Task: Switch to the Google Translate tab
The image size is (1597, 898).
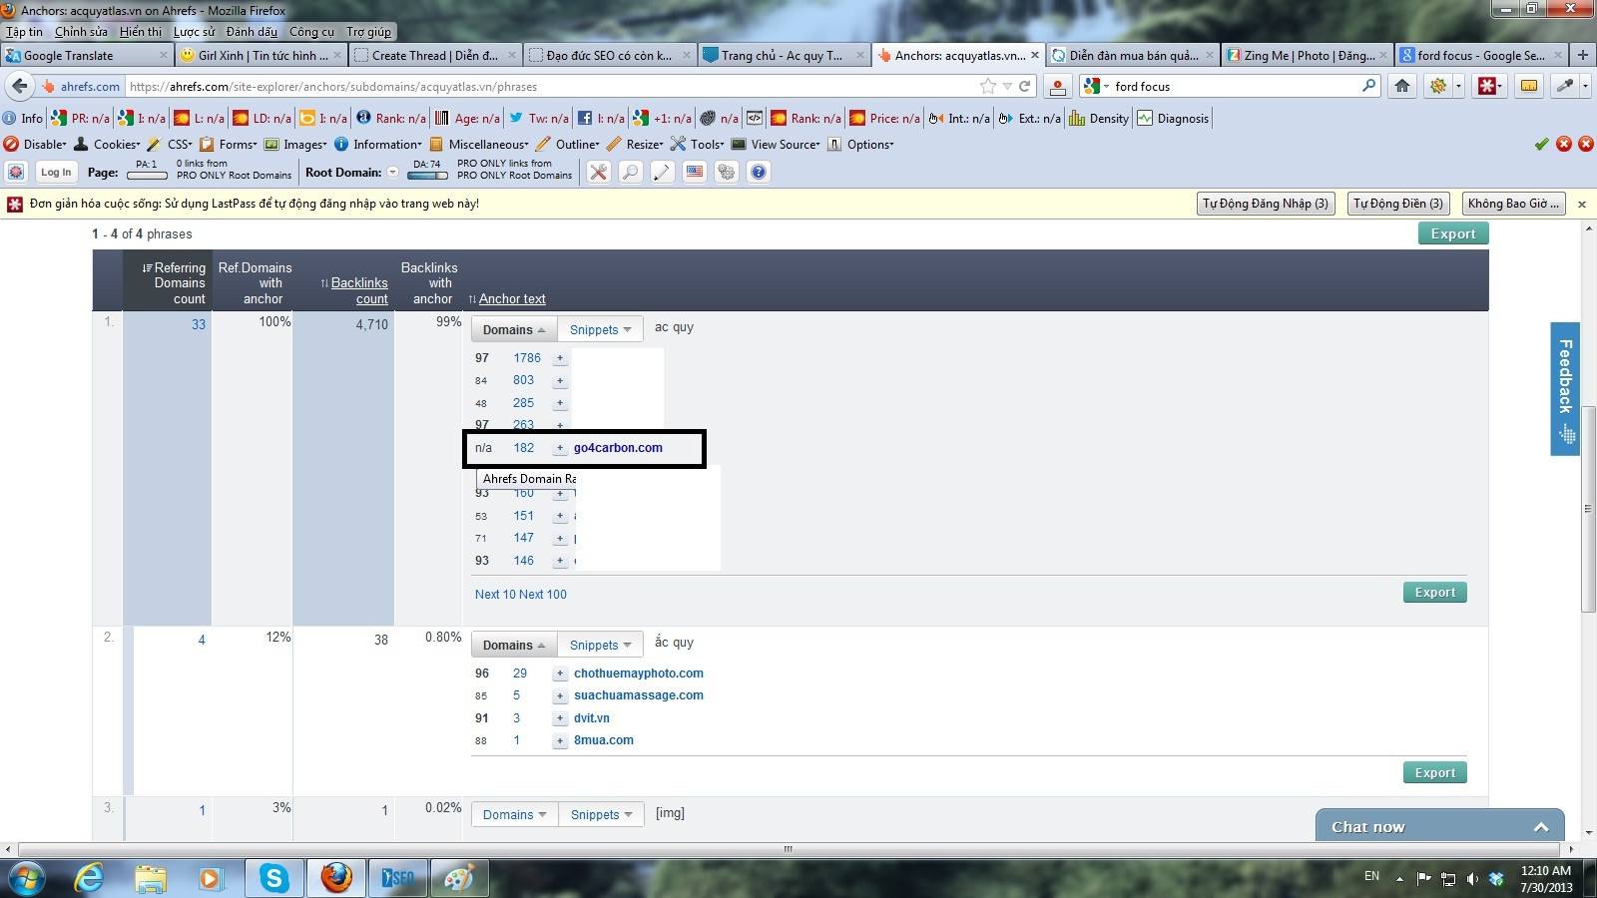Action: click(x=87, y=56)
